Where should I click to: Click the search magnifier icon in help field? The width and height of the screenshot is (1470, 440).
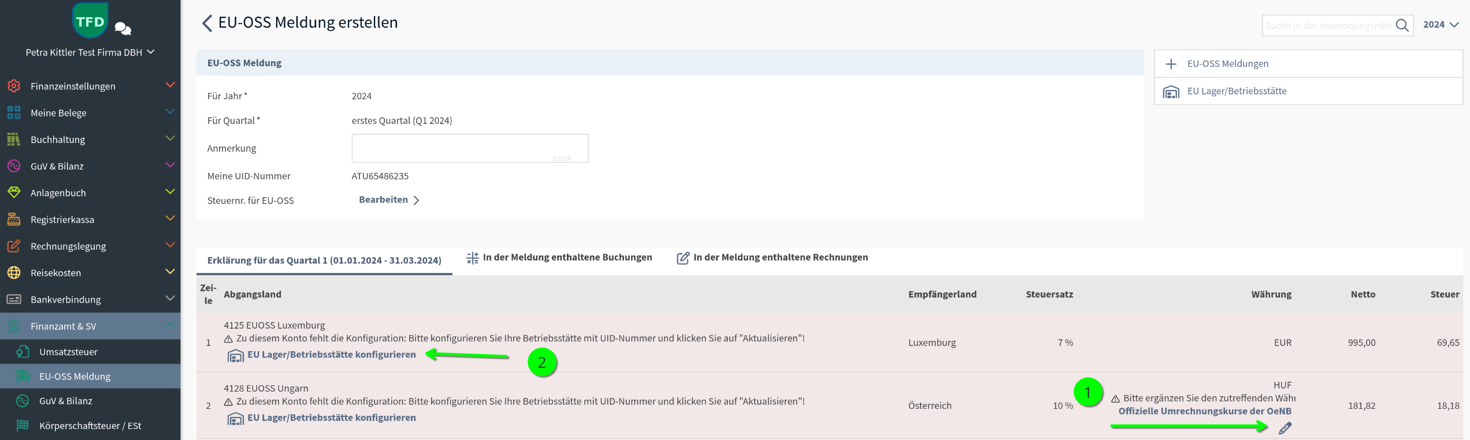point(1402,25)
